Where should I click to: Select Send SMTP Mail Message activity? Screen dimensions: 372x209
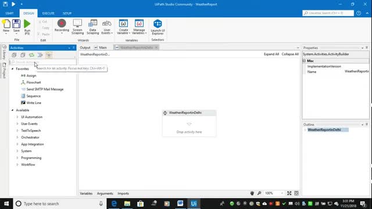point(42,89)
